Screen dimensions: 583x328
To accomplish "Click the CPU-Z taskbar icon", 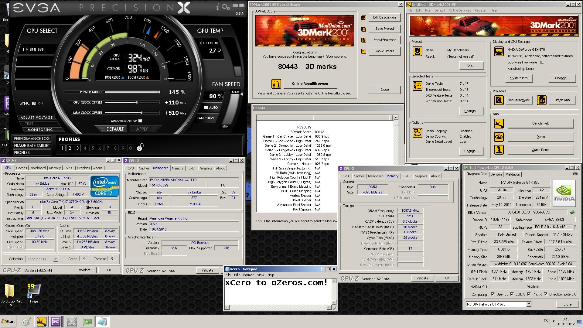I will pos(56,322).
